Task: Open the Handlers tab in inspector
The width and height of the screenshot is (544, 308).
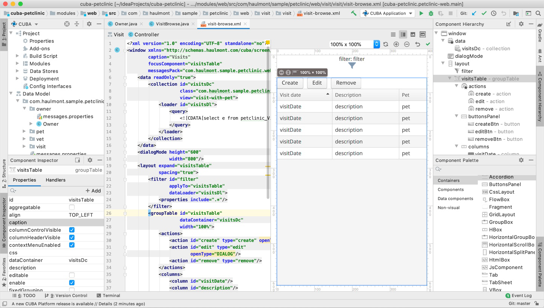Action: coord(56,180)
